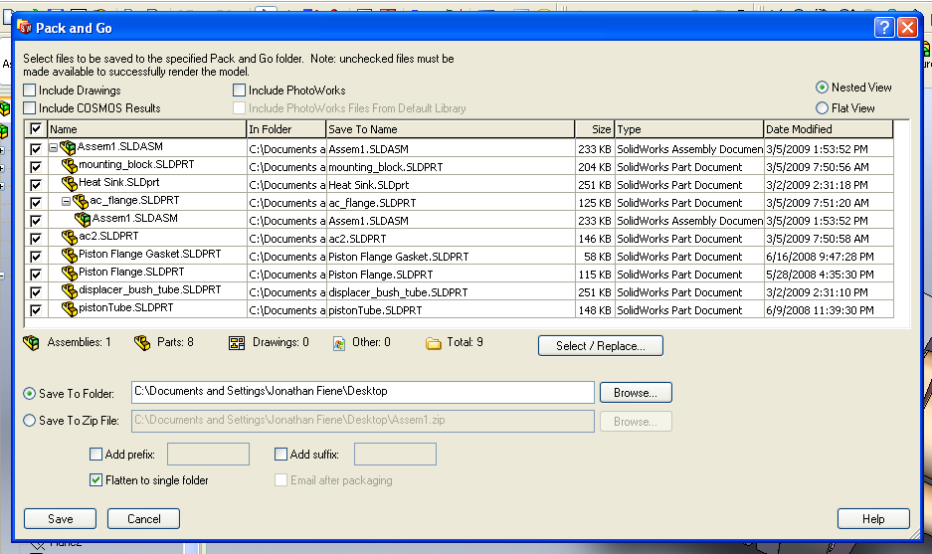932x554 pixels.
Task: Select the Flat View radio button
Action: point(822,108)
